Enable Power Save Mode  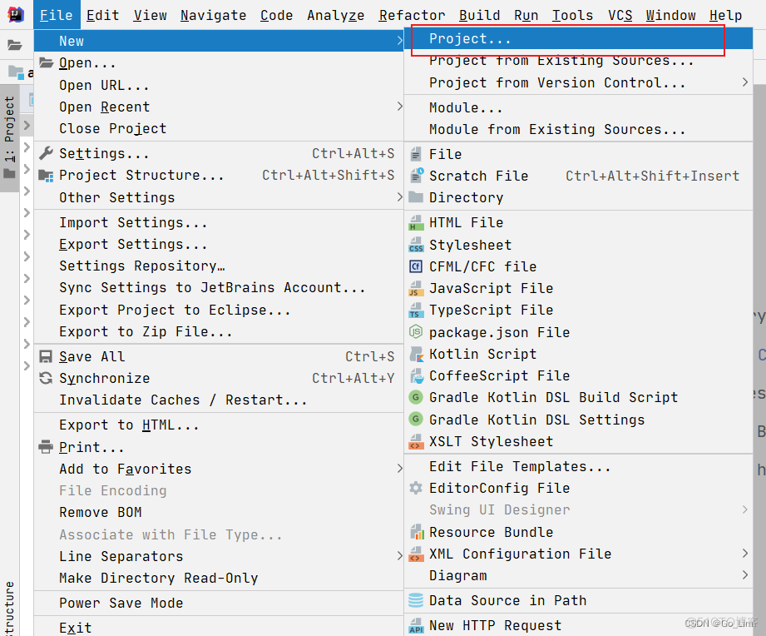click(x=109, y=603)
